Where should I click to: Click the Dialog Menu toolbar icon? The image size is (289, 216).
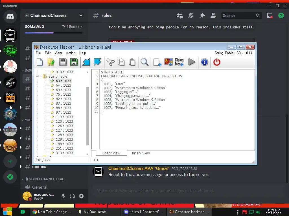pos(179,62)
